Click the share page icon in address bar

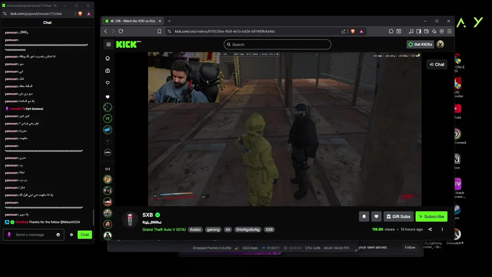pos(344,31)
